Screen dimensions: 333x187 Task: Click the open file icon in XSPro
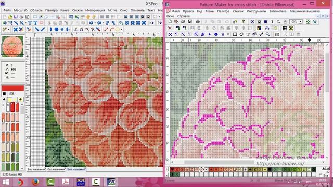pos(10,17)
